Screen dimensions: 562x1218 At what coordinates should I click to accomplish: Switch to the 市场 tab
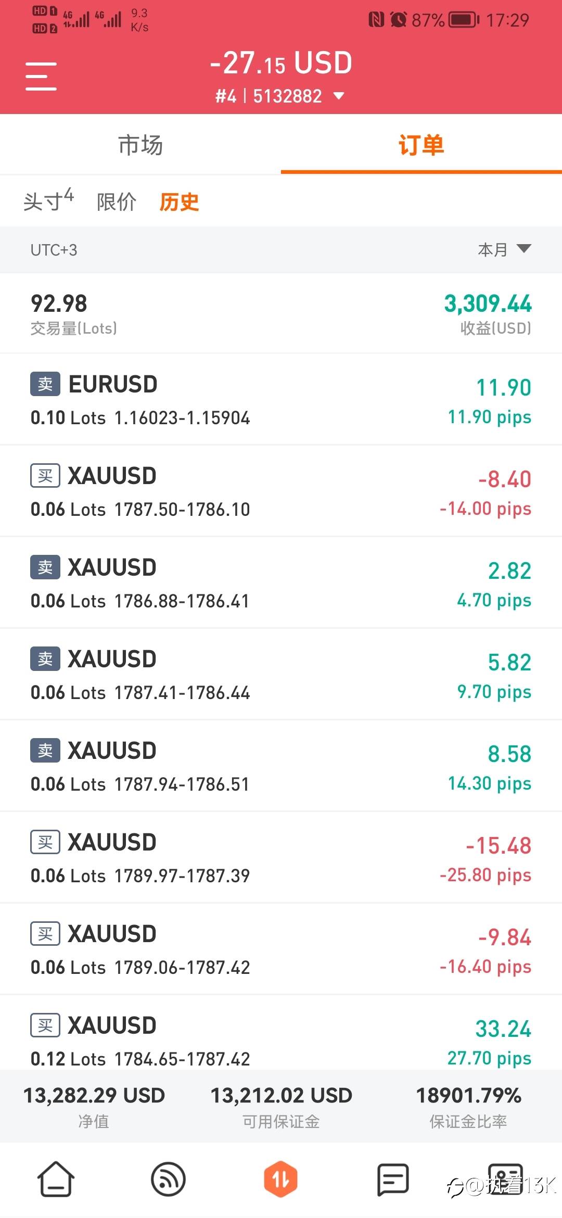click(140, 145)
